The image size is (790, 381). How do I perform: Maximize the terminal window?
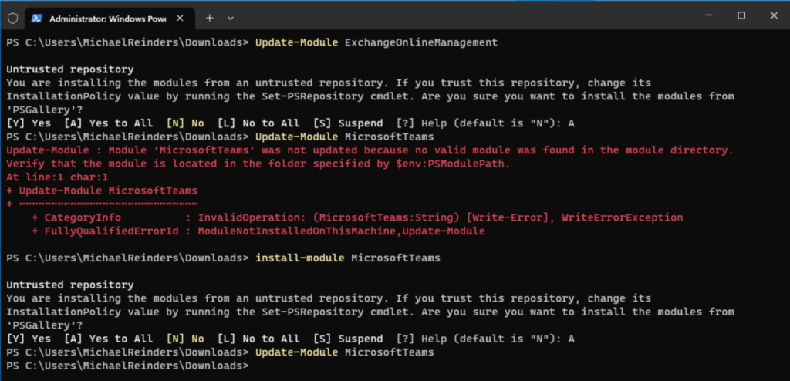click(741, 15)
